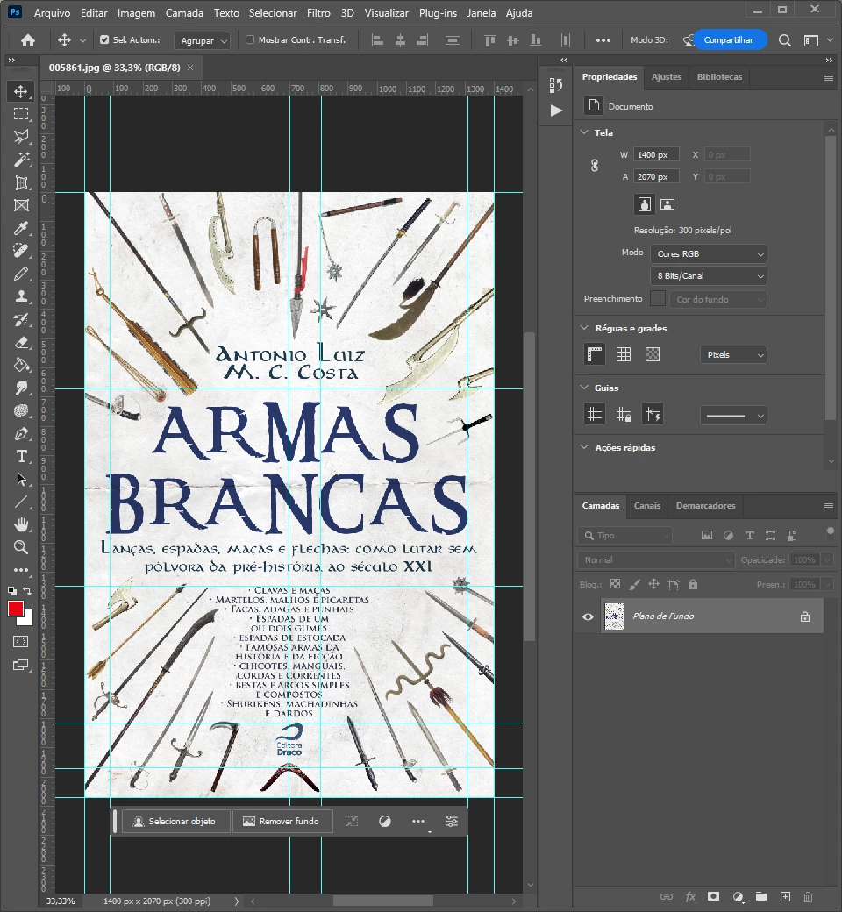Open the Imagem menu
842x912 pixels.
pyautogui.click(x=136, y=13)
